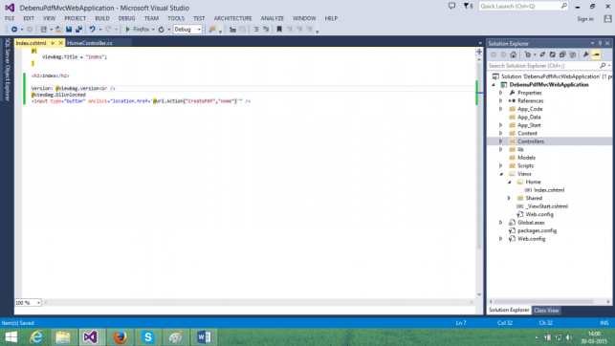Open the TOOLS menu
The image size is (615, 346).
click(x=176, y=18)
